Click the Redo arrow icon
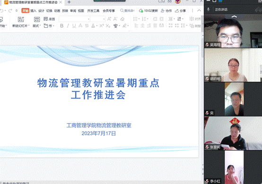Viewport: 262px width, 184px height. pos(10,11)
